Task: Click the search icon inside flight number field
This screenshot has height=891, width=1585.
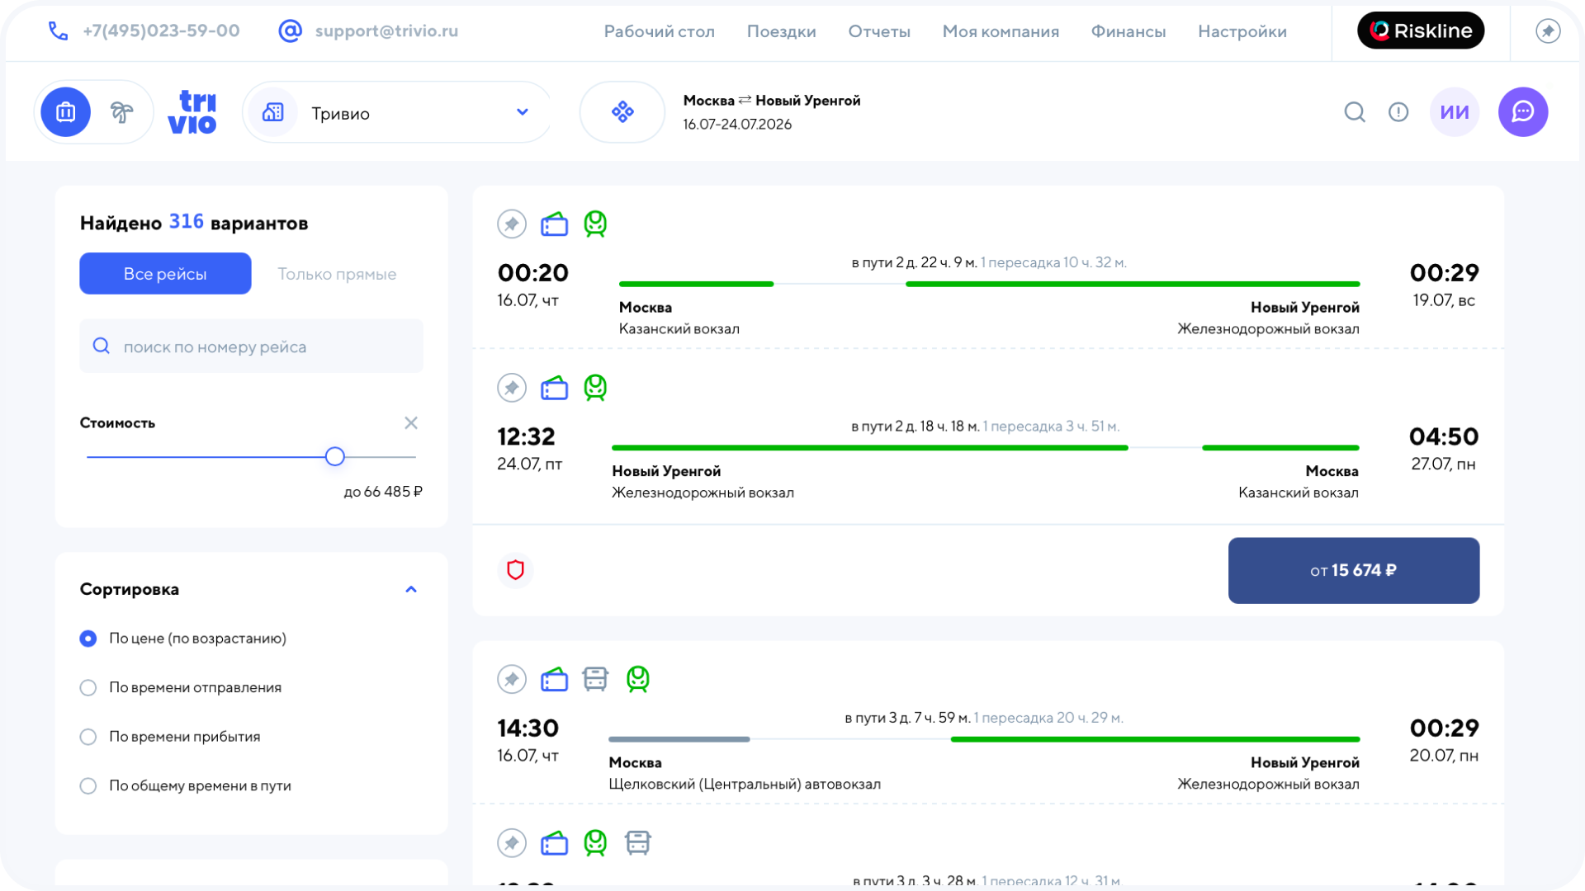Action: [102, 346]
